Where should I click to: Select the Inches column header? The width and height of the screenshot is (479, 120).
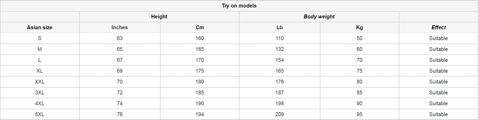click(x=120, y=27)
